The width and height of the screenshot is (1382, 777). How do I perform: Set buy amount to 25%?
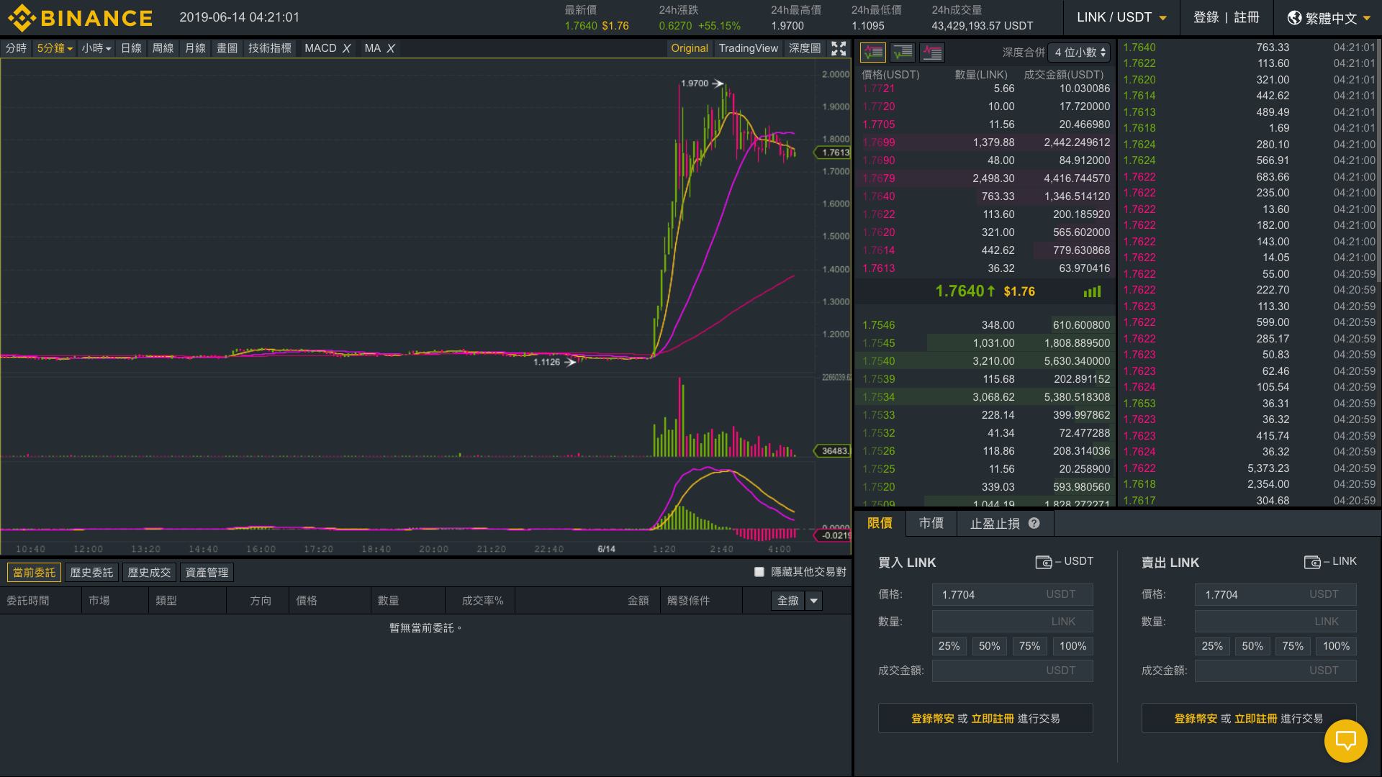[949, 646]
